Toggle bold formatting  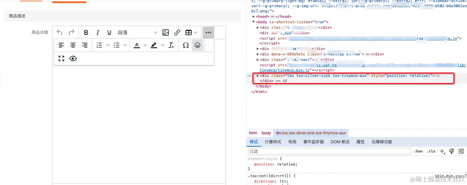(86, 32)
